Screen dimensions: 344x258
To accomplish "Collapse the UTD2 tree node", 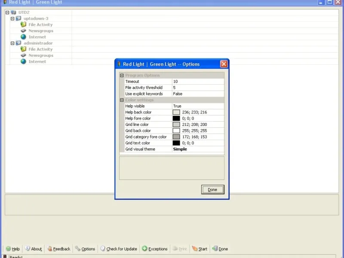I will (x=7, y=12).
